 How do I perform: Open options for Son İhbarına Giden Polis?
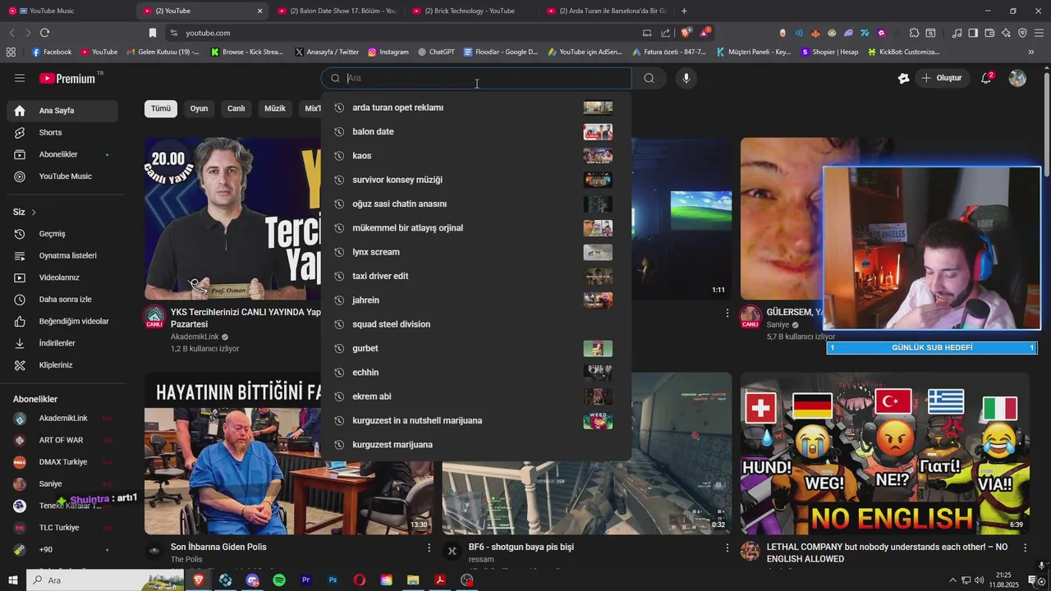(429, 547)
